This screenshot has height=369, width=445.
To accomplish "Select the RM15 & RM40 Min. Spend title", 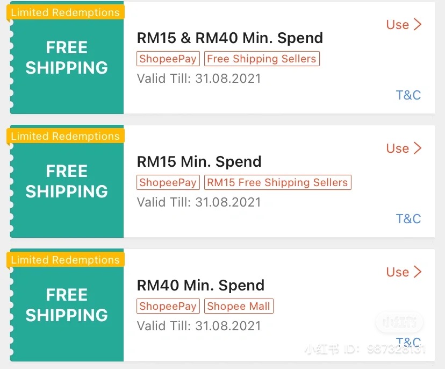I will click(230, 38).
